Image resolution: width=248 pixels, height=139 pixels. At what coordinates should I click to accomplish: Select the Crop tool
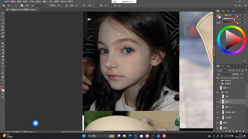click(x=3, y=27)
